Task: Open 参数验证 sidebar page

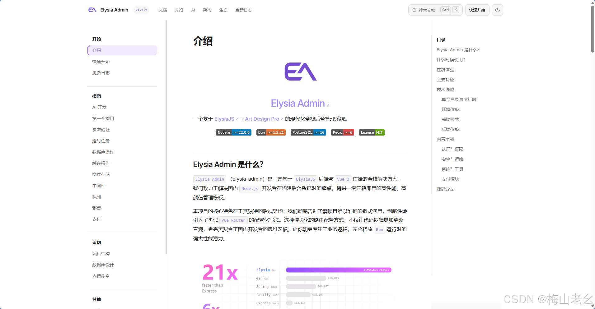Action: click(x=101, y=130)
